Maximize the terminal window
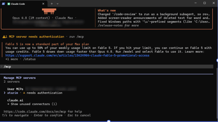 205,3
